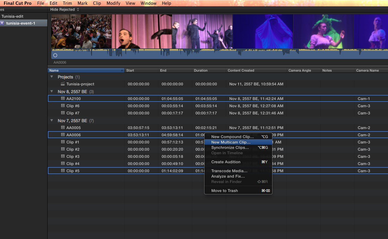Screen dimensions: 388x239
Task: Click the clip icon beside AA0005
Action: 63,128
